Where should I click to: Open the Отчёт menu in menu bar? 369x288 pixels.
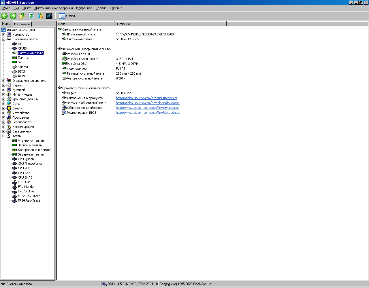[x=27, y=8]
